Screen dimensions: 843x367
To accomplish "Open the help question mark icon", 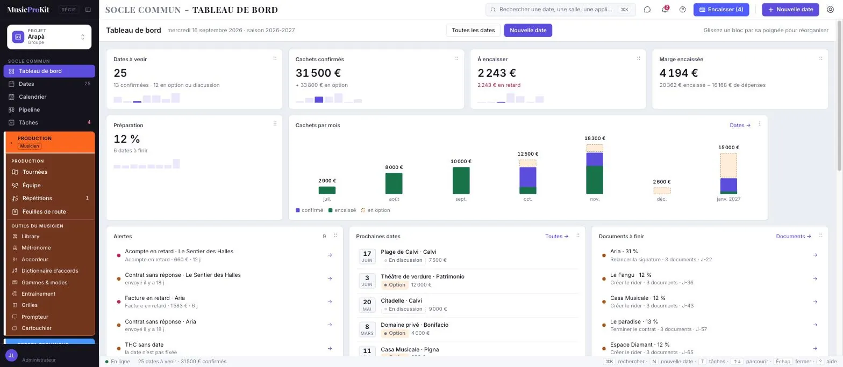I will click(683, 10).
